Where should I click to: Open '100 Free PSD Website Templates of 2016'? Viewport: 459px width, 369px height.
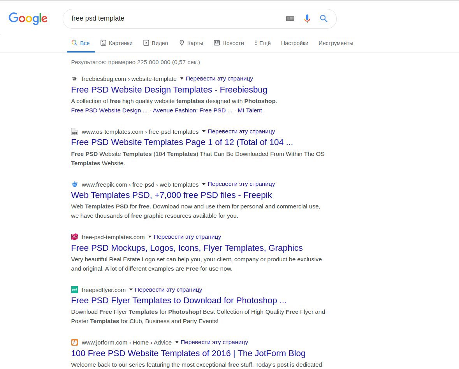pos(188,353)
